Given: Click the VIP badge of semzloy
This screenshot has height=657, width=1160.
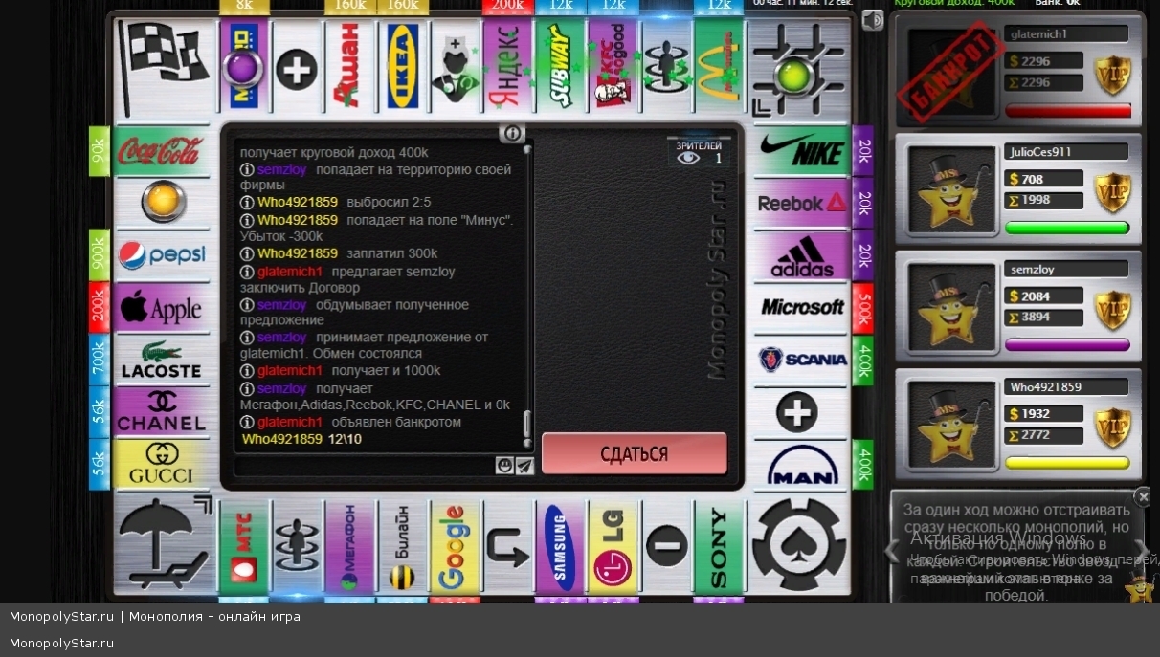Looking at the screenshot, I should [1112, 310].
